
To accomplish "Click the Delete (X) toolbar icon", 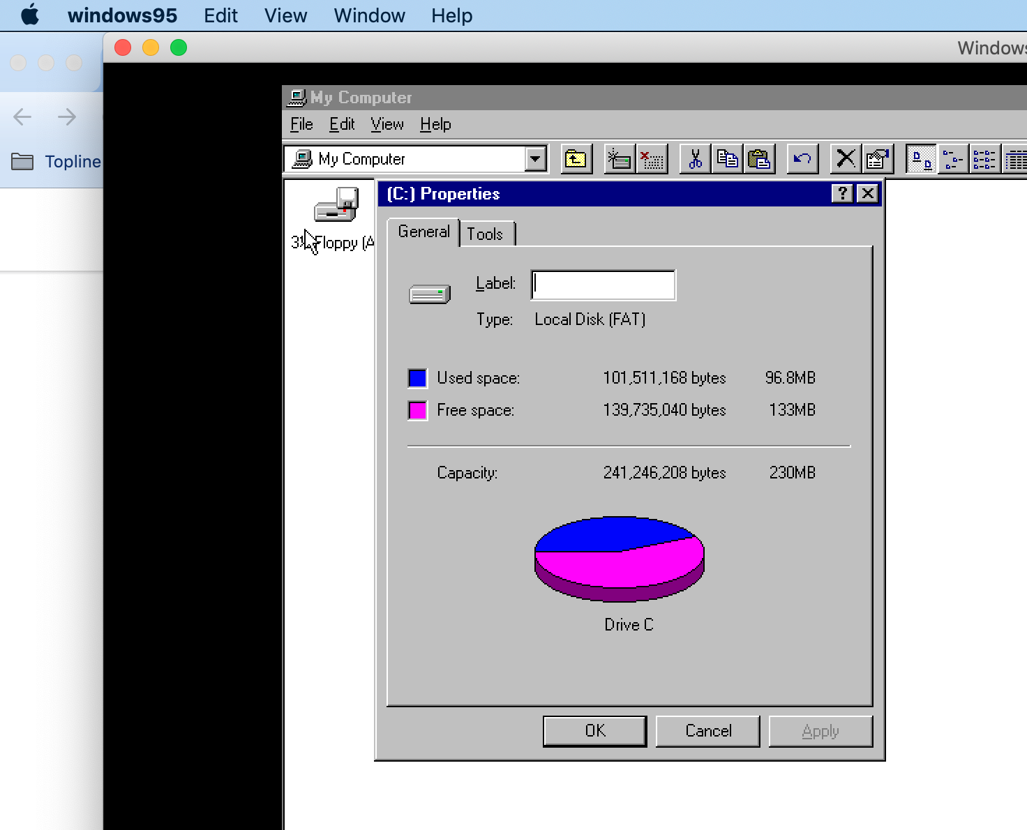I will click(844, 158).
